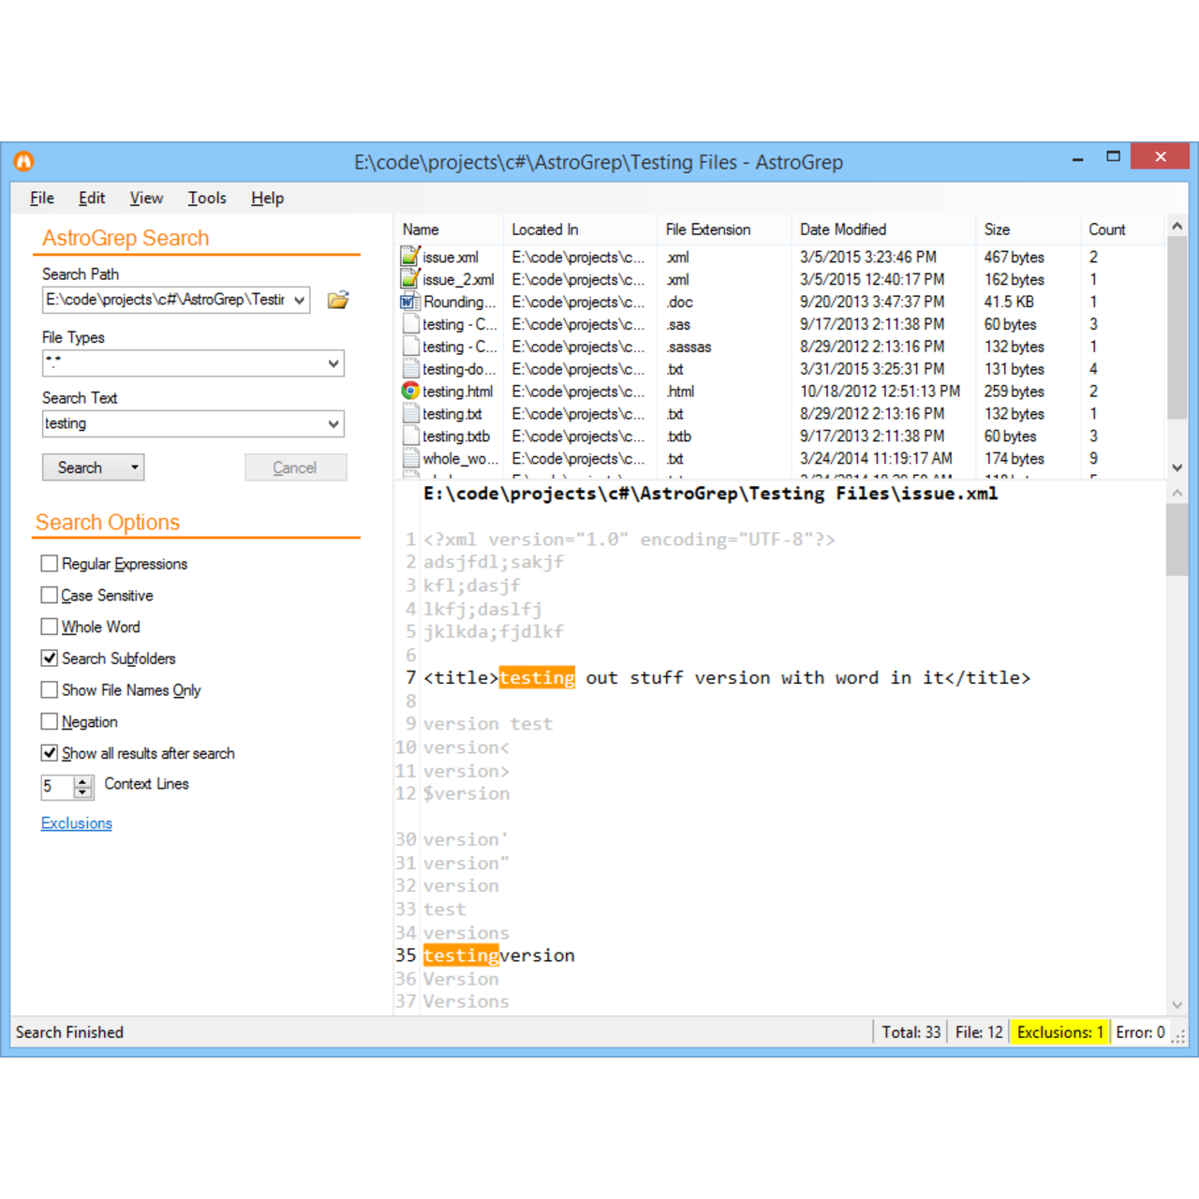The width and height of the screenshot is (1199, 1199).
Task: Open the folder browser beside Search Path
Action: tap(337, 299)
